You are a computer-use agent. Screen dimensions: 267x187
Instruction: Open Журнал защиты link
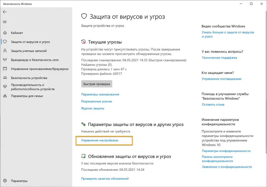click(x=93, y=108)
